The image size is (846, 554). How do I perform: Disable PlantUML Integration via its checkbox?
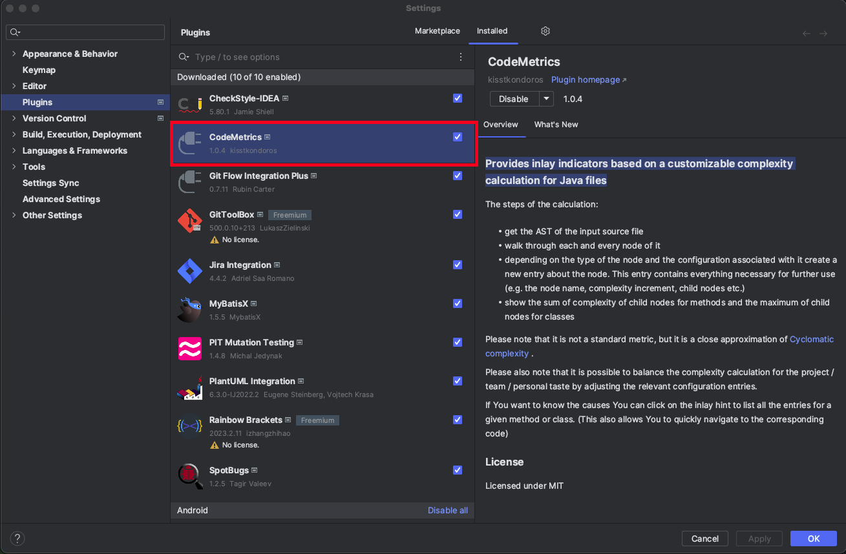[458, 381]
